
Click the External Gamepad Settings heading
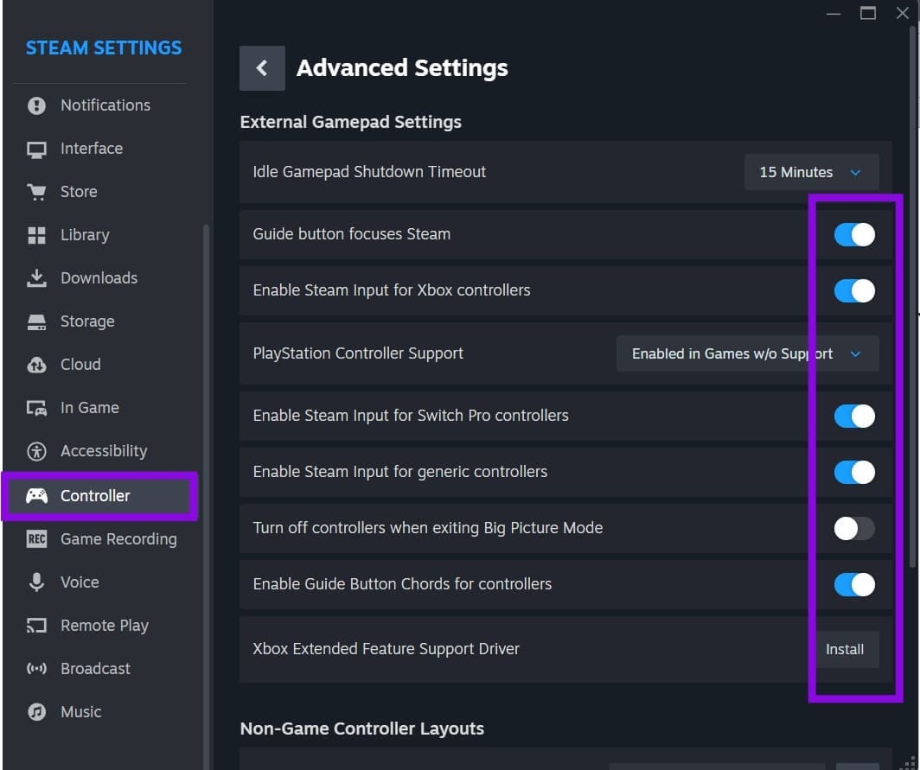coord(351,122)
